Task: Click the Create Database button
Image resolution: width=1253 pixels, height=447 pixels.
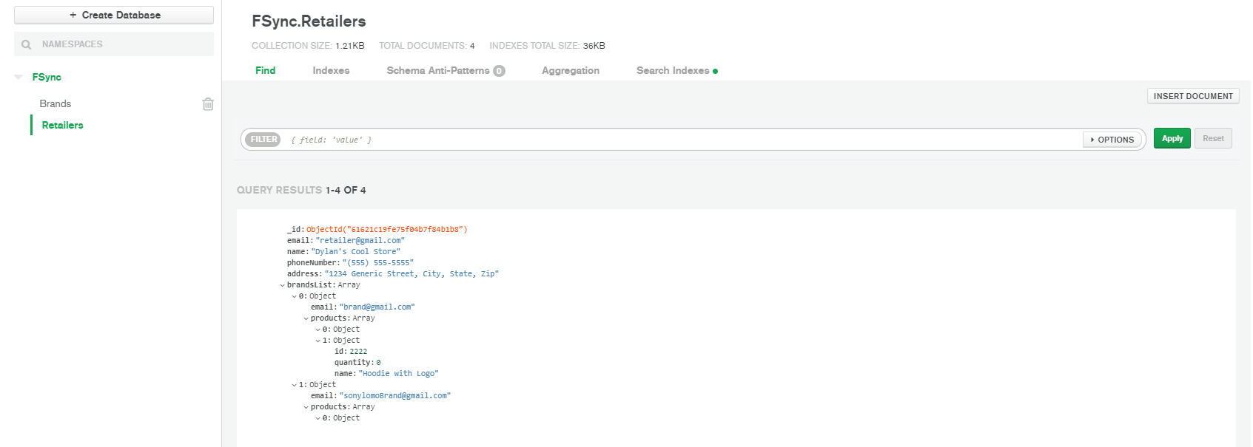Action: pos(114,15)
